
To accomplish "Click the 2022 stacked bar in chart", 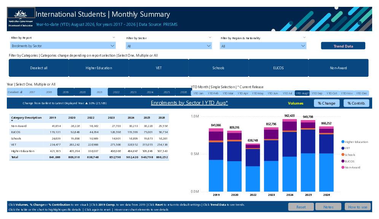I will point(253,168).
